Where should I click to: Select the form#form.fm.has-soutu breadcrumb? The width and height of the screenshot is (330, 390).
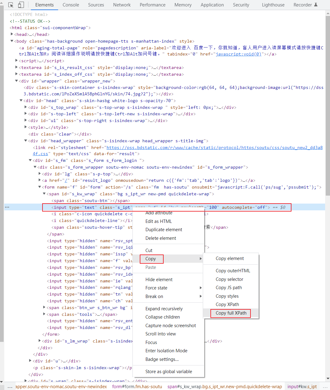(137, 387)
